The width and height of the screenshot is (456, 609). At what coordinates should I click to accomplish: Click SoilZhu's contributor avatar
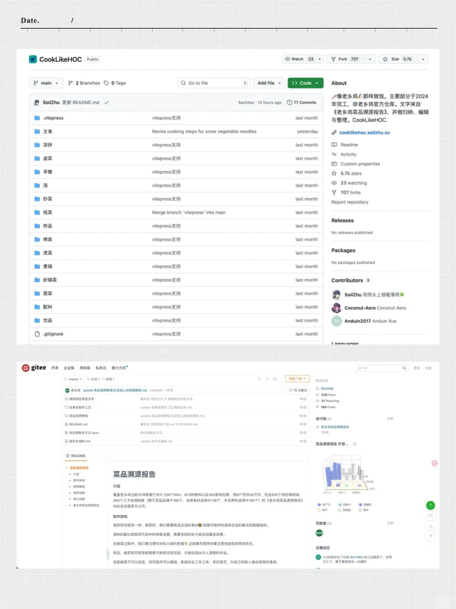coord(336,294)
